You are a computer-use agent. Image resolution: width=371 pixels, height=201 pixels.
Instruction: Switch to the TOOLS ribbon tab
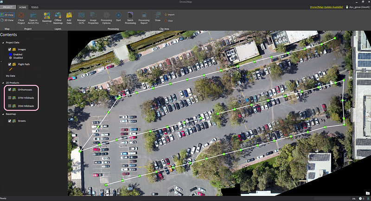pyautogui.click(x=35, y=7)
